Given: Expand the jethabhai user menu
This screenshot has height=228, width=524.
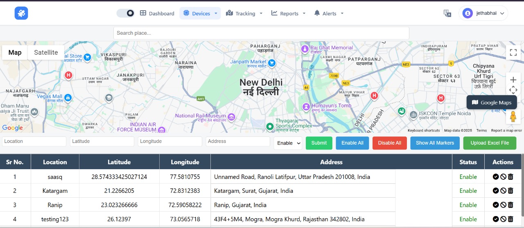Looking at the screenshot, I should coord(483,13).
